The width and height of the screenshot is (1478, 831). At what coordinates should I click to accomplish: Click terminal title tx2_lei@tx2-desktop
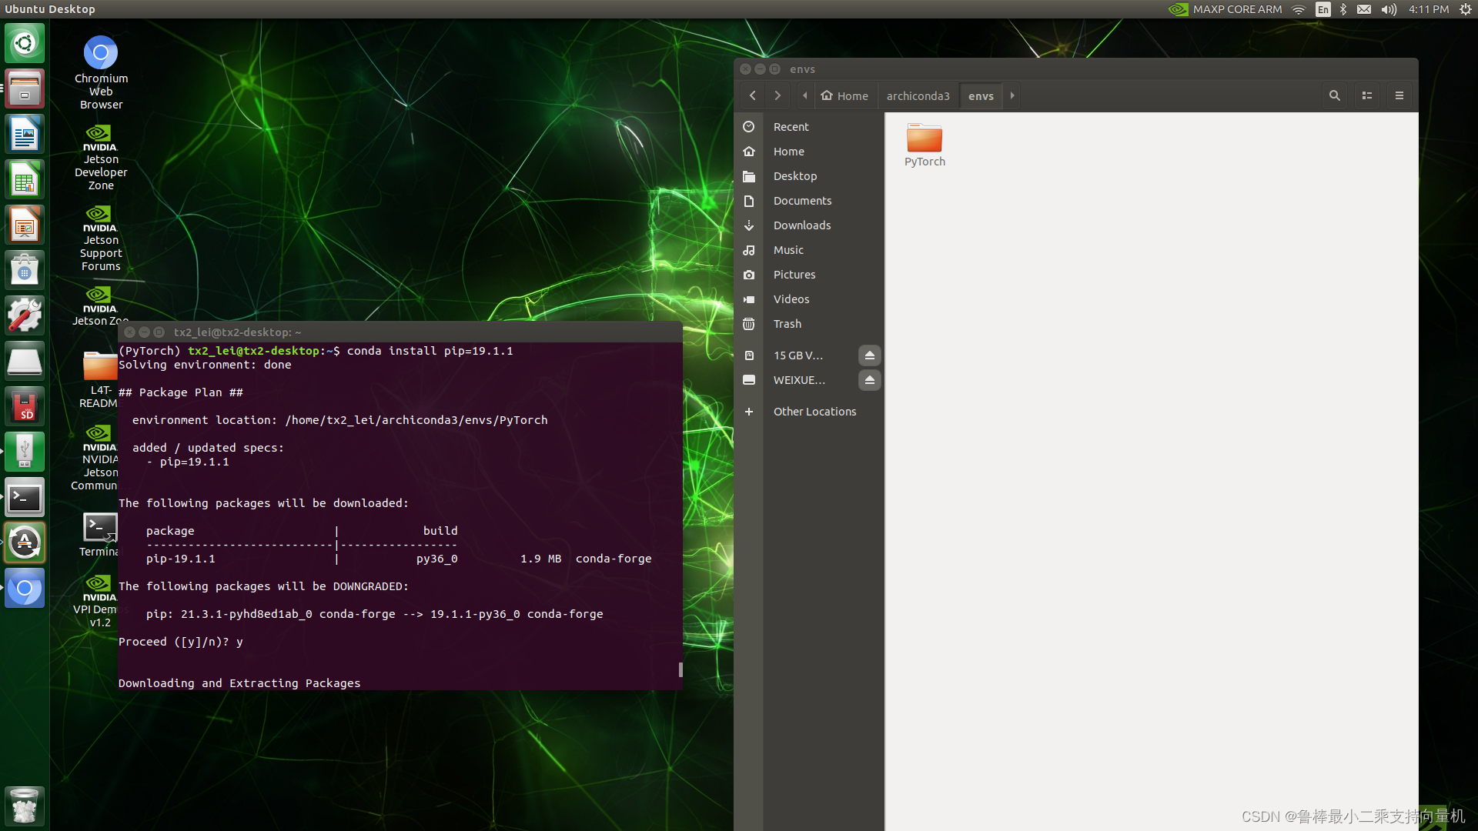tap(237, 332)
